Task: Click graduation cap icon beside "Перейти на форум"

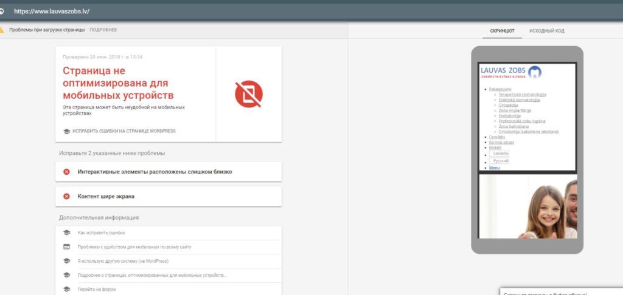Action: [x=67, y=290]
